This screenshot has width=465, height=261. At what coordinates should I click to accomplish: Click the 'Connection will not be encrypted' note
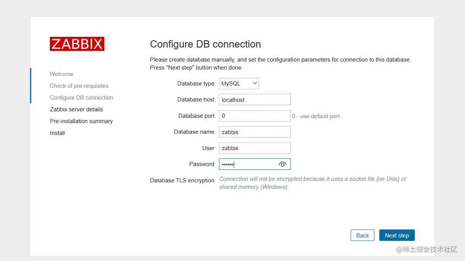click(313, 183)
